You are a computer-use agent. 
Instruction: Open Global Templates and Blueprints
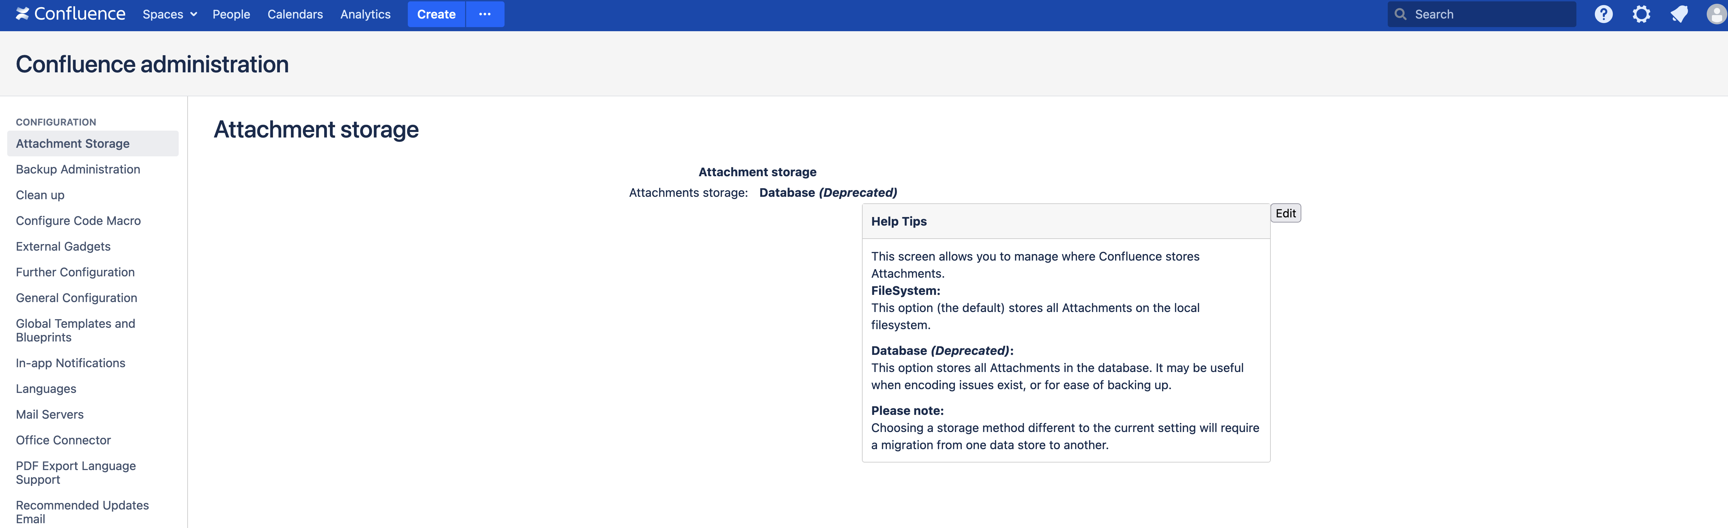coord(75,330)
